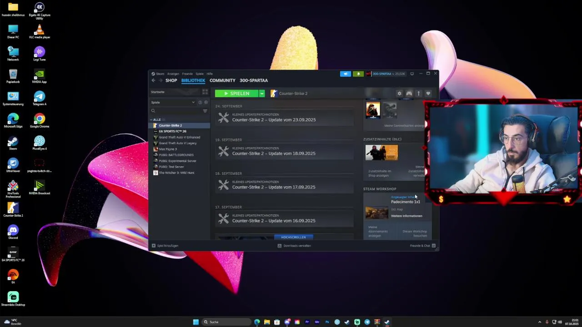582x327 pixels.
Task: Select PUBG: Experimental Server
Action: 180,161
